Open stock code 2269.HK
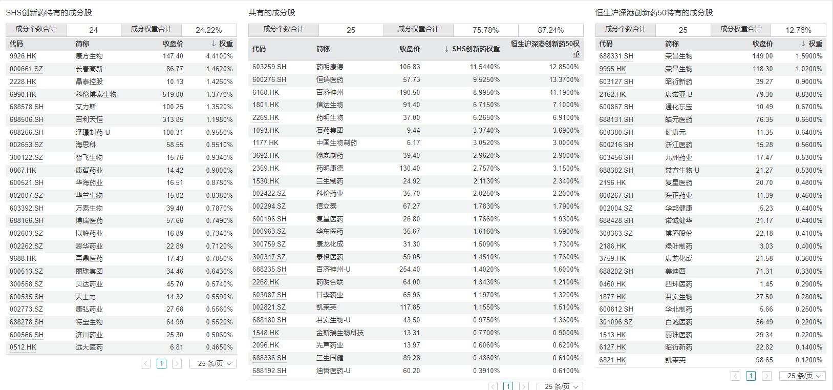Viewport: 833px width, 390px height. point(266,117)
